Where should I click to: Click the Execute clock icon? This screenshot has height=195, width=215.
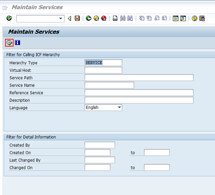tap(9, 43)
